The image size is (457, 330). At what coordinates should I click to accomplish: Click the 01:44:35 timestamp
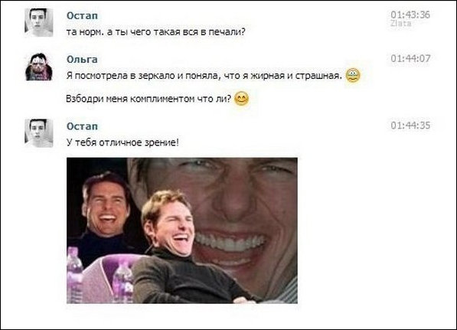410,126
